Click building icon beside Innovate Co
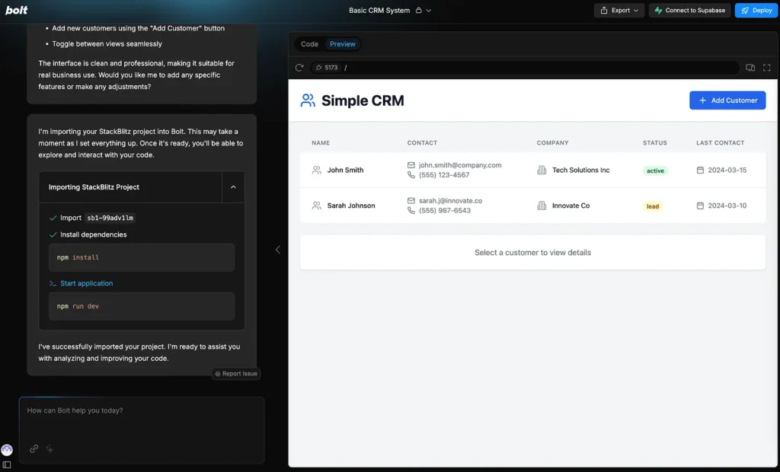Screen dimensions: 780x472 pos(542,206)
